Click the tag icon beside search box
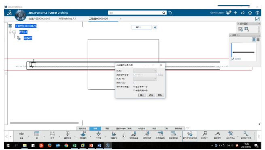 point(170,12)
